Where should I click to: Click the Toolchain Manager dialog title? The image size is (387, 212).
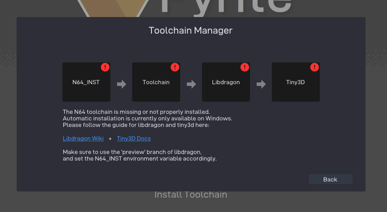(191, 31)
